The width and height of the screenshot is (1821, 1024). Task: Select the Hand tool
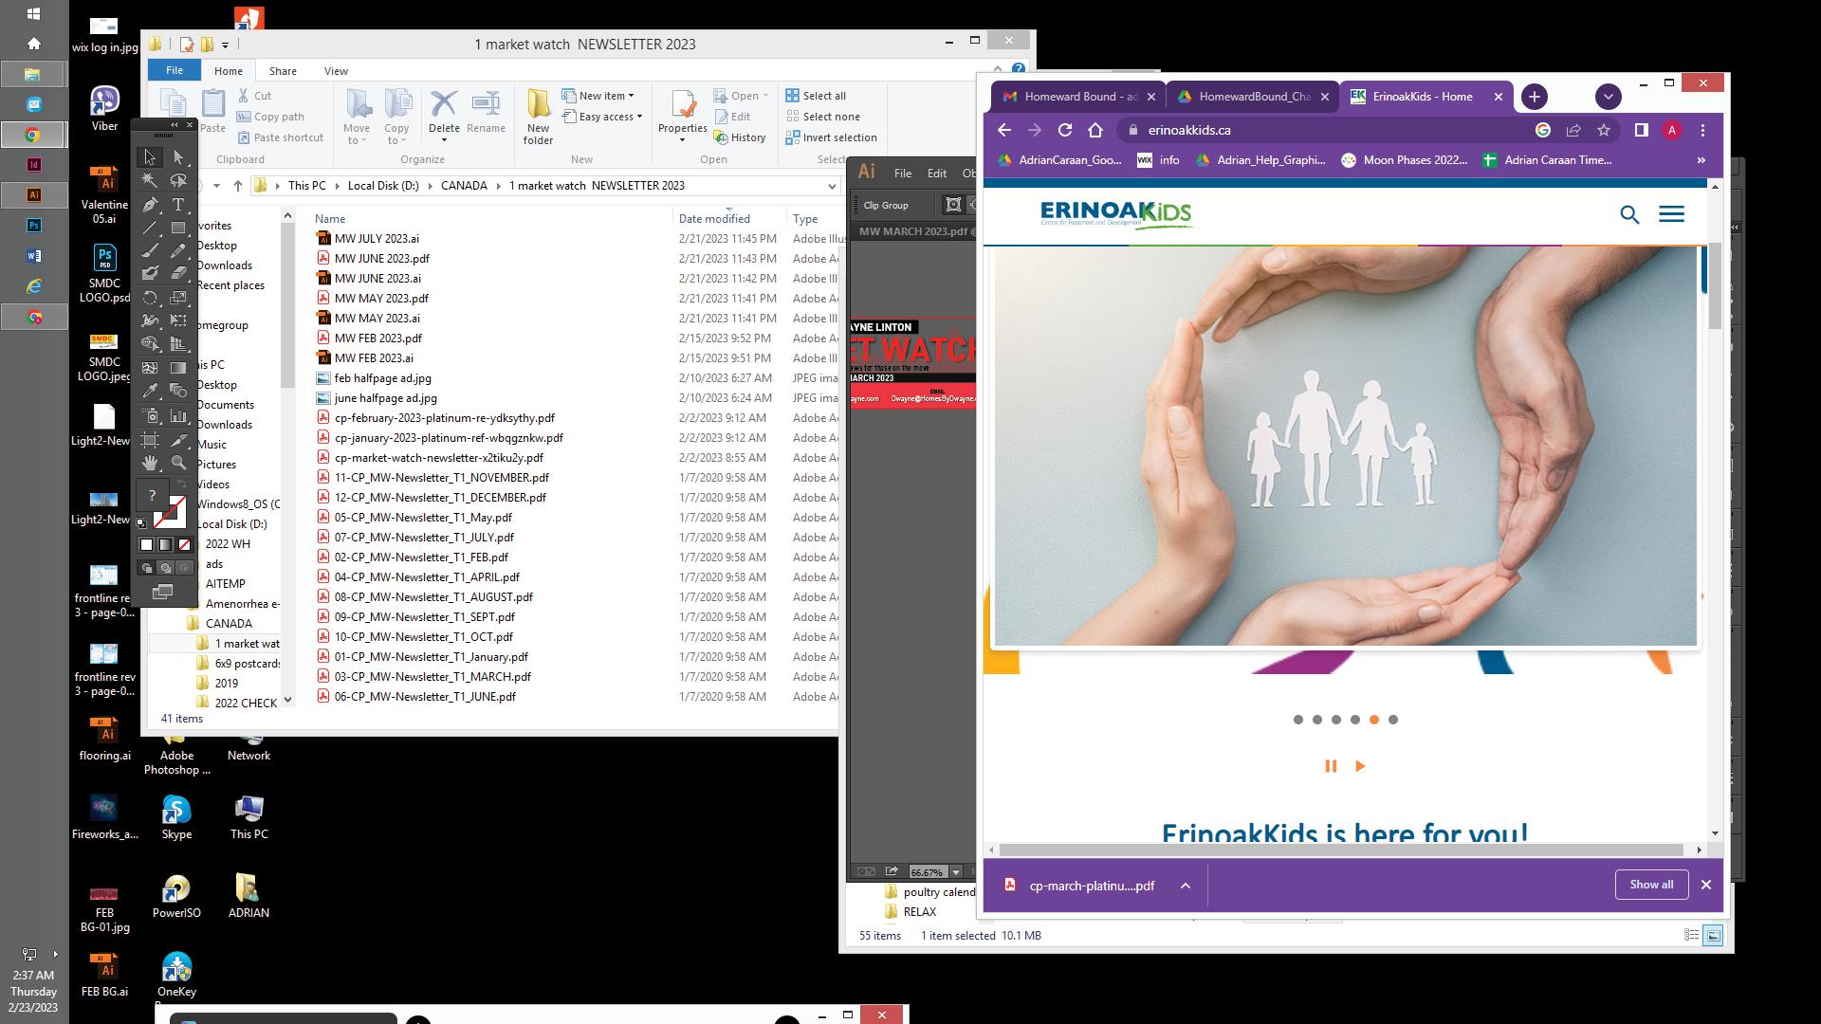150,463
